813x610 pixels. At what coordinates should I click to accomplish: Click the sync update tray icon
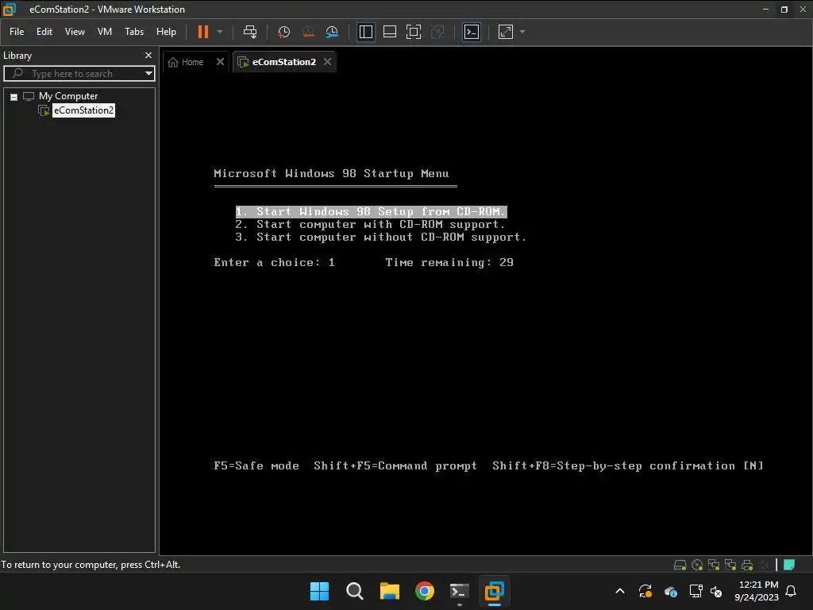point(645,591)
